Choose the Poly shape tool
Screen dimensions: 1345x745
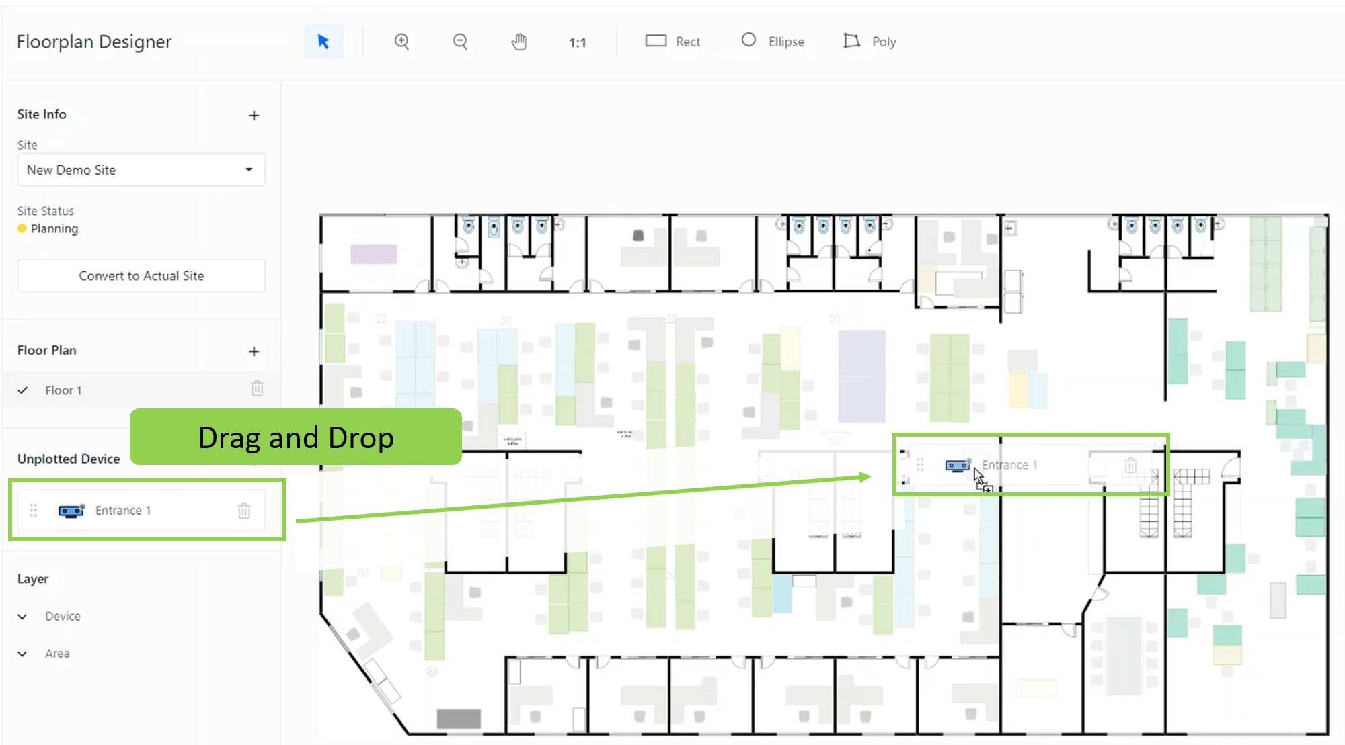(x=870, y=42)
